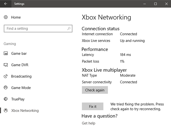The width and height of the screenshot is (171, 133).
Task: Click the Game DVR icon
Action: [6, 65]
